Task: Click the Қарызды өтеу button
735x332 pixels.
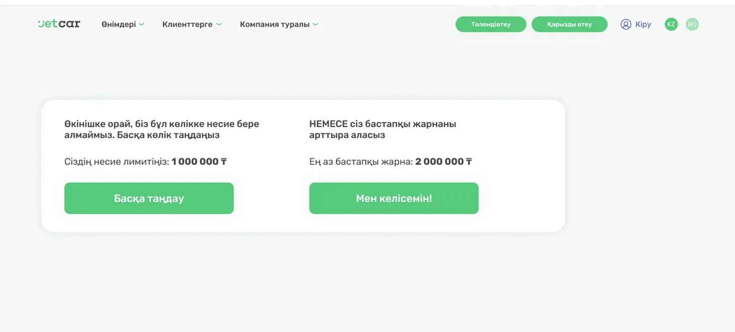Action: tap(569, 24)
